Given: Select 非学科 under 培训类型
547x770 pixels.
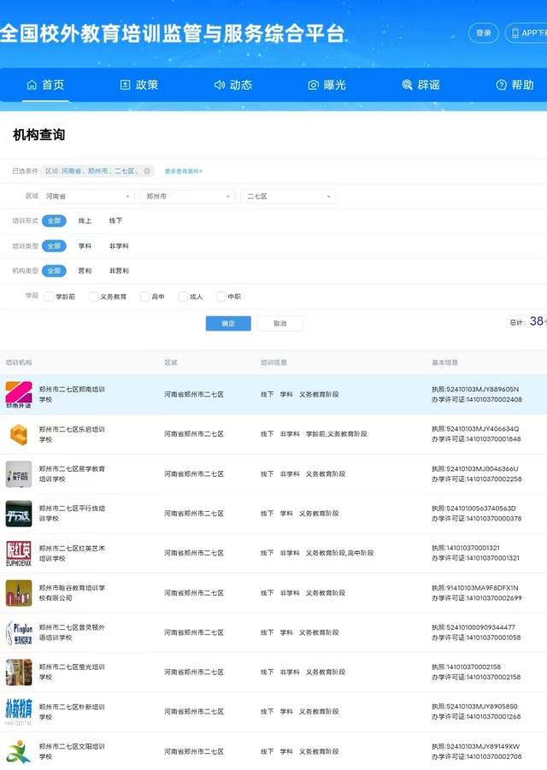Looking at the screenshot, I should coord(119,246).
